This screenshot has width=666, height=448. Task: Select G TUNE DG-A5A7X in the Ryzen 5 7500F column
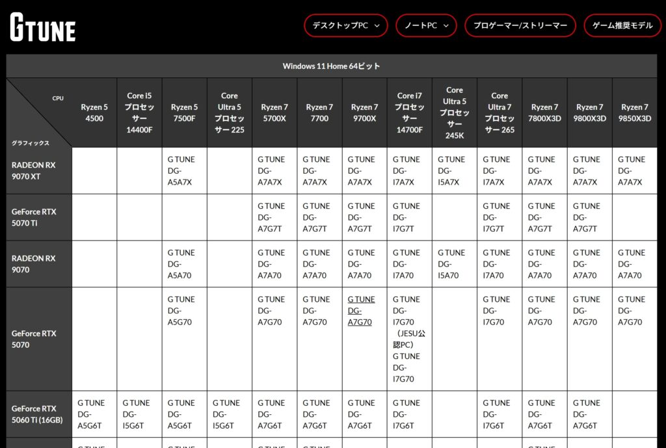183,170
